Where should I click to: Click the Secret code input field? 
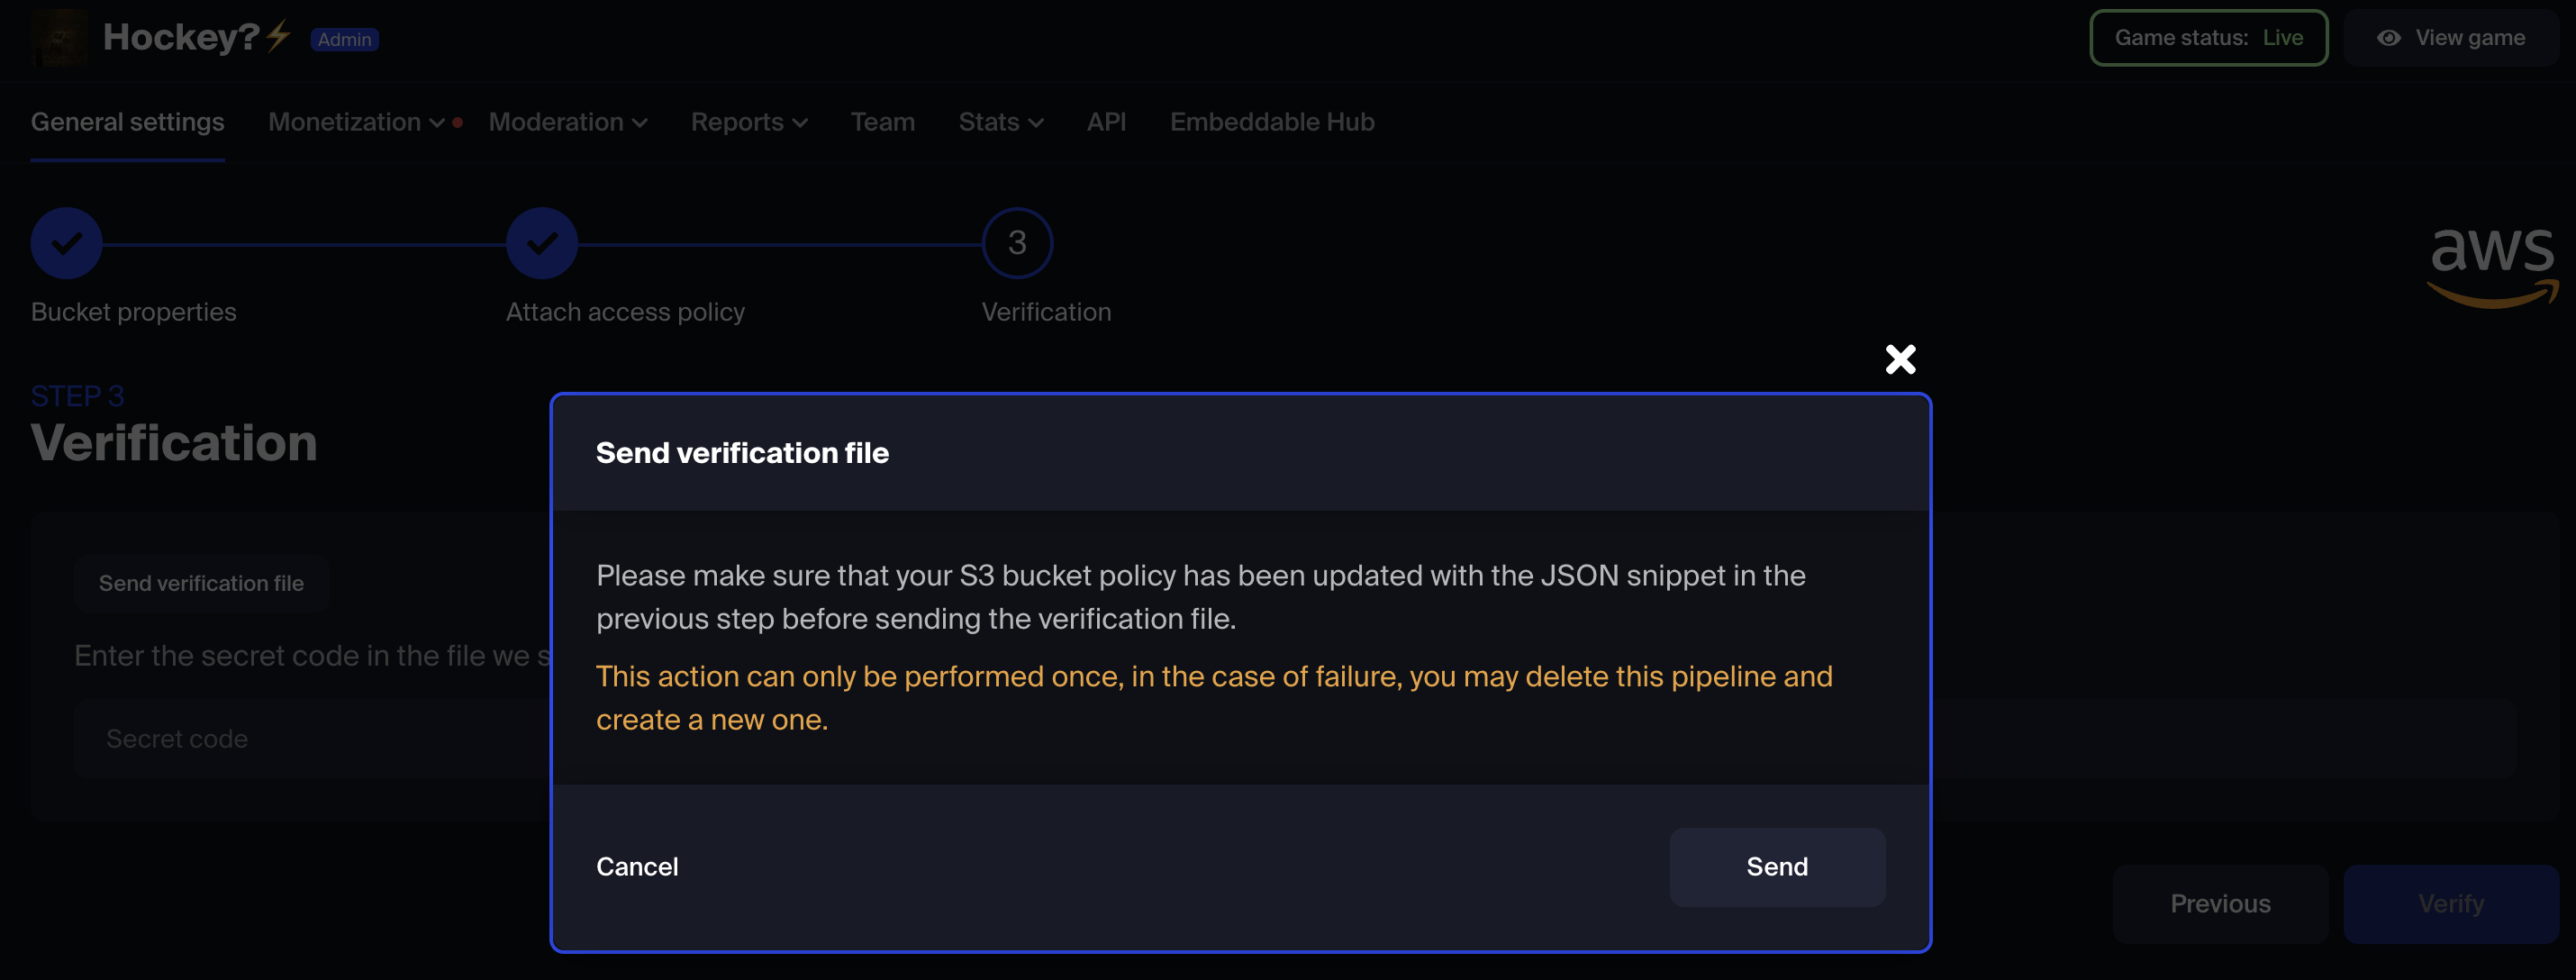click(x=300, y=738)
